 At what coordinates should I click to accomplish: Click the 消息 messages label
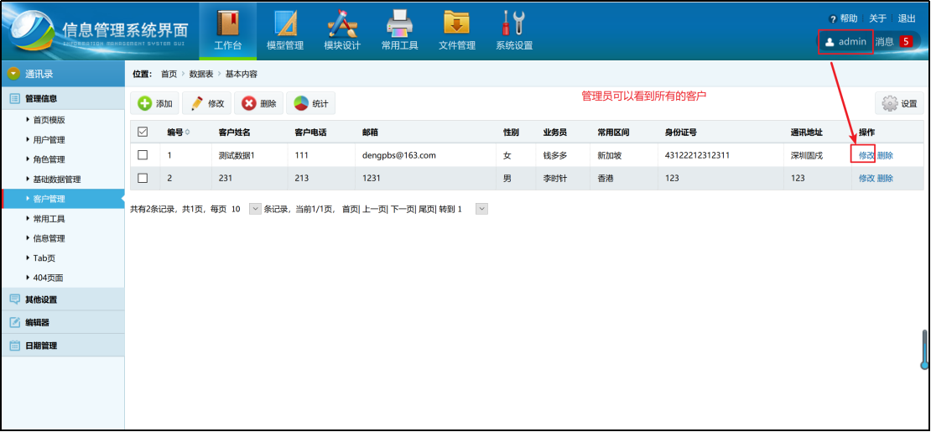click(884, 42)
